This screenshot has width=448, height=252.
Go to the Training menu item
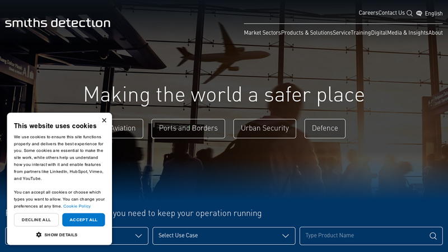coord(361,33)
